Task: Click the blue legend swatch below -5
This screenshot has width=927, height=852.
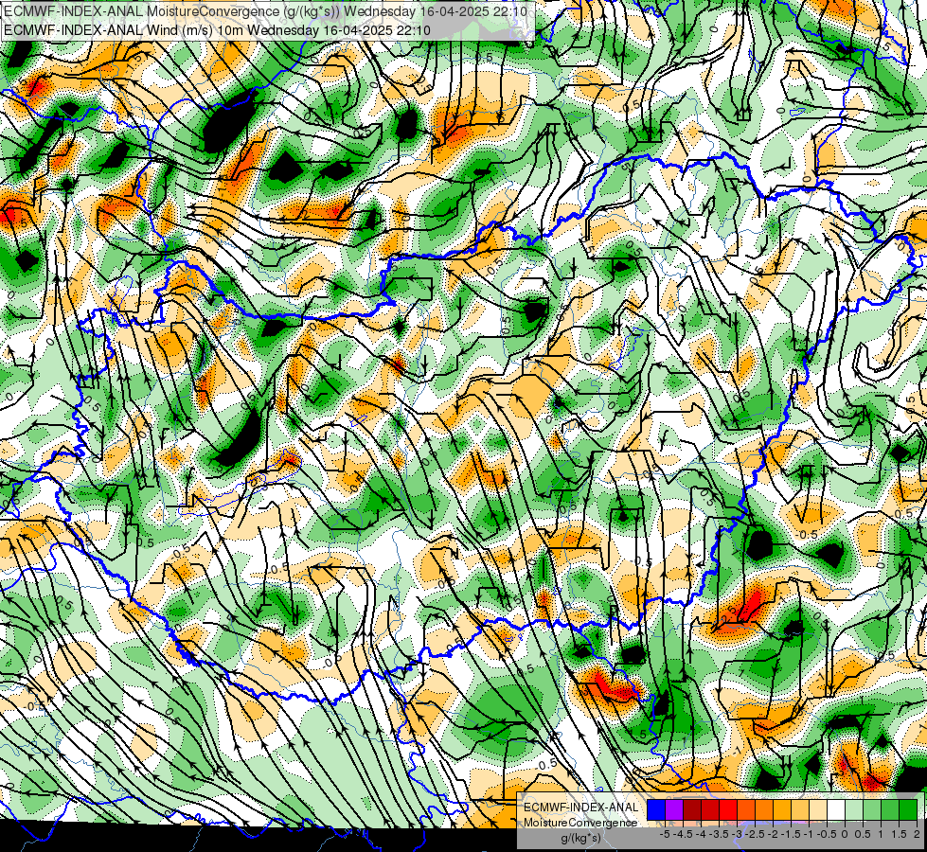Action: [656, 810]
